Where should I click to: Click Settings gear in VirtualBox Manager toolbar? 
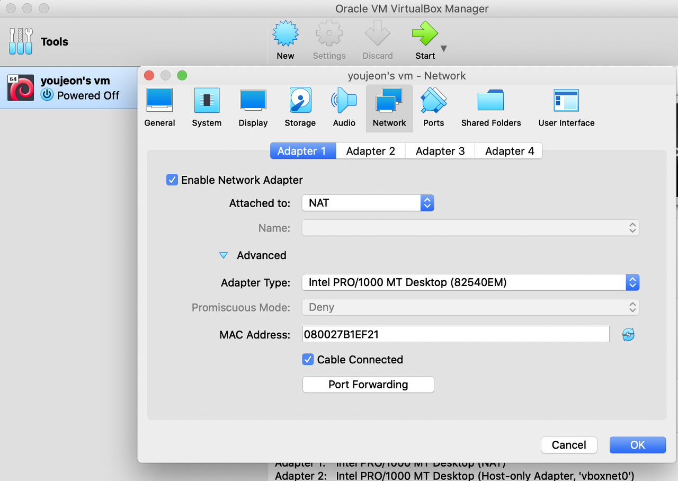[x=329, y=41]
